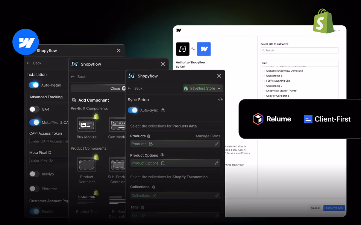The height and width of the screenshot is (225, 361).
Task: Click the Shopyflow logo in the Sync Setup panel
Action: pyautogui.click(x=132, y=76)
